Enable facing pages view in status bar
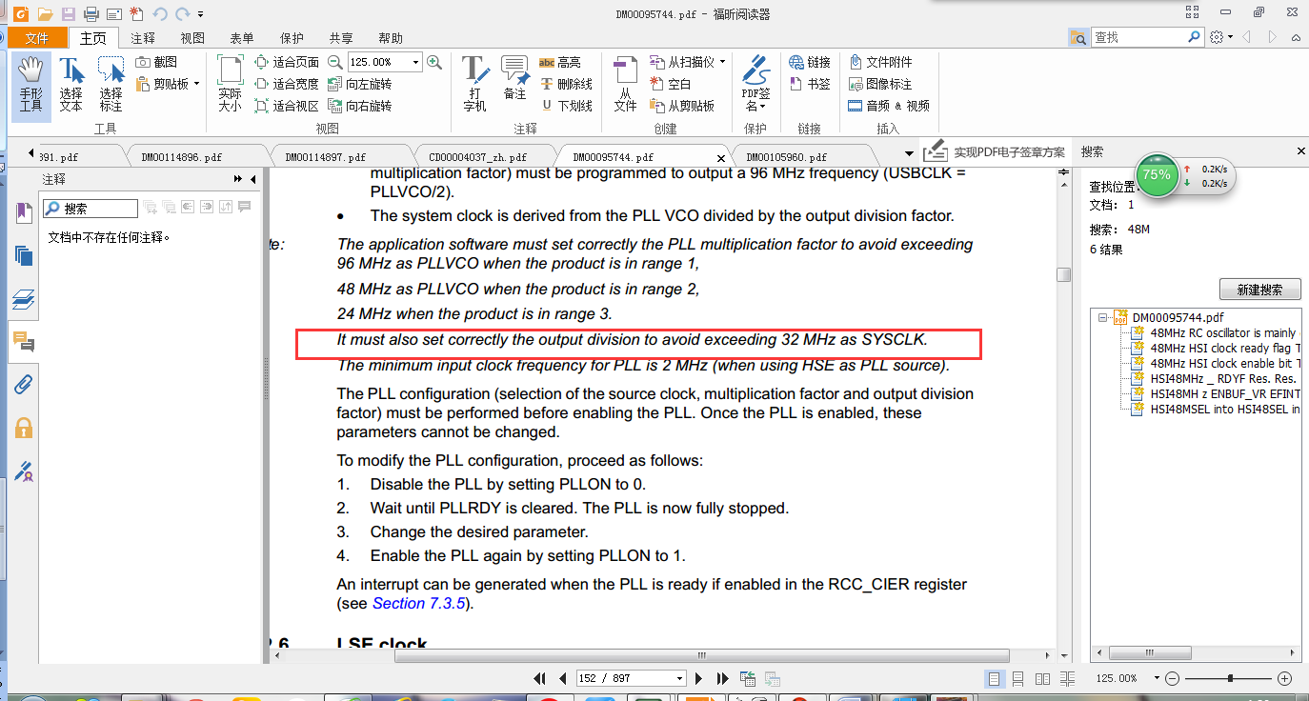The height and width of the screenshot is (701, 1309). tap(1043, 678)
